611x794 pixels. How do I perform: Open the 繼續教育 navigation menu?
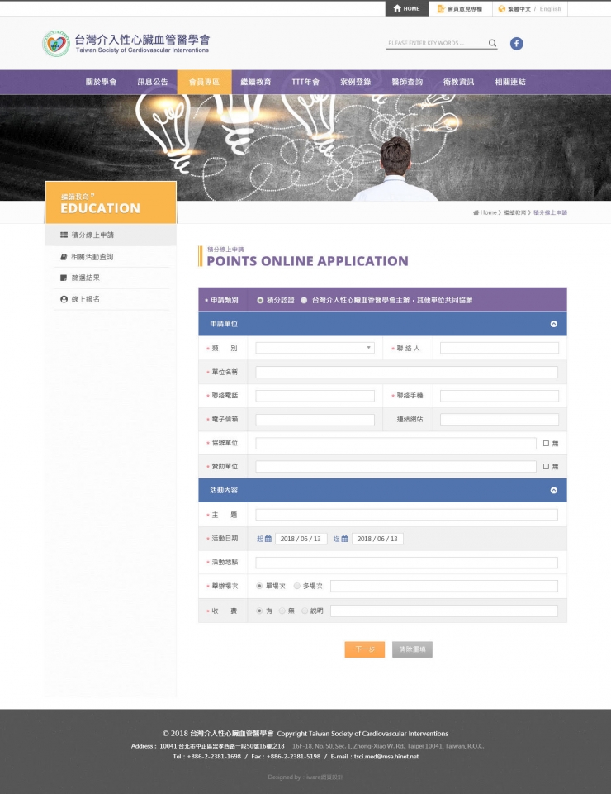point(256,82)
